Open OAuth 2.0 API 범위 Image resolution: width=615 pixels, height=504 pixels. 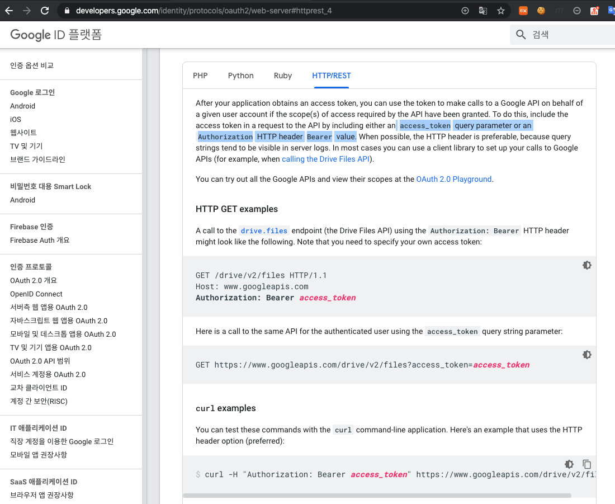coord(40,361)
